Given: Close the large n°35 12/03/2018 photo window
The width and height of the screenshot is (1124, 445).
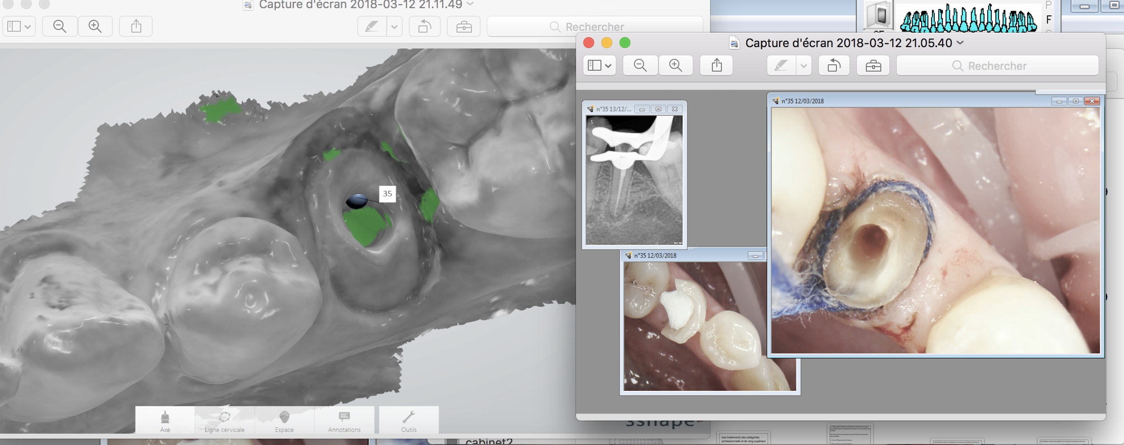Looking at the screenshot, I should click(x=1092, y=101).
